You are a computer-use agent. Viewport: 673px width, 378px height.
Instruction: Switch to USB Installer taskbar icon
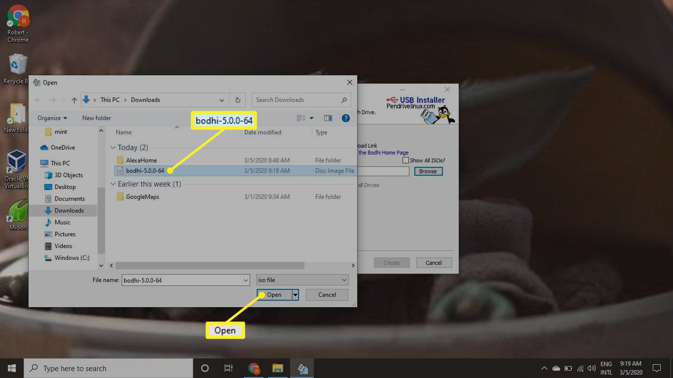[x=302, y=368]
